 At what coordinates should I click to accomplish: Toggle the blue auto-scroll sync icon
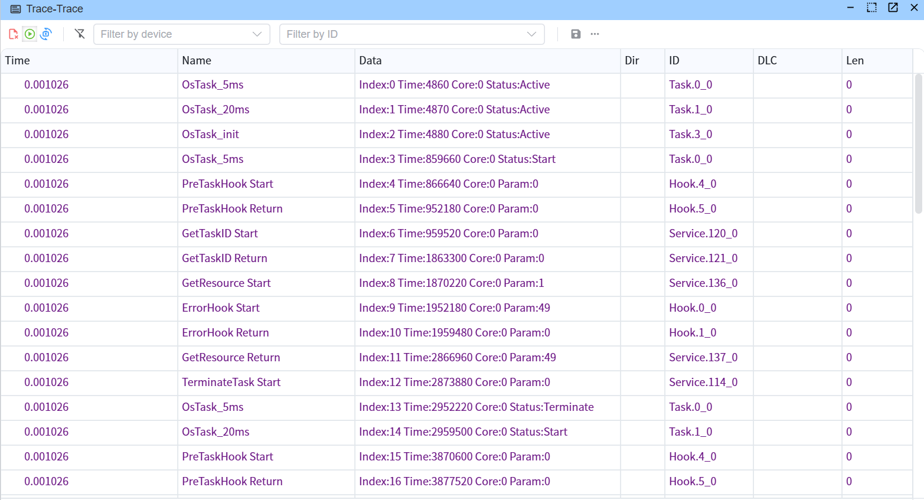click(x=46, y=34)
